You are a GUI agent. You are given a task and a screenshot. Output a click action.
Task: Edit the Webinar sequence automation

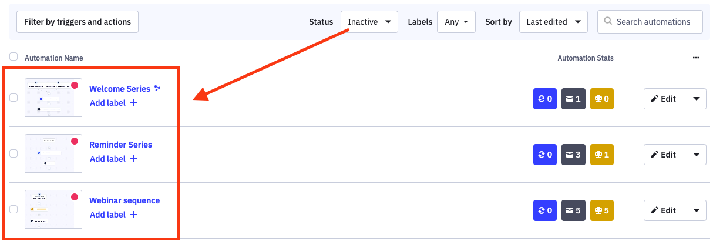coord(663,210)
